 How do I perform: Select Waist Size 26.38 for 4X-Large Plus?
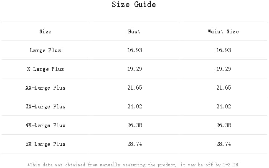[223, 125]
